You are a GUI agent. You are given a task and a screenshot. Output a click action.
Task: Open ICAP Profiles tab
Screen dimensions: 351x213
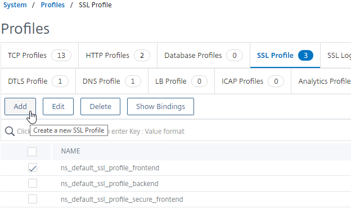pyautogui.click(x=253, y=81)
